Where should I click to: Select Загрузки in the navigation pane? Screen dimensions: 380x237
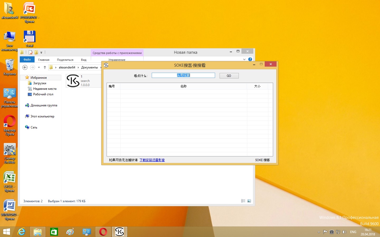click(x=40, y=83)
